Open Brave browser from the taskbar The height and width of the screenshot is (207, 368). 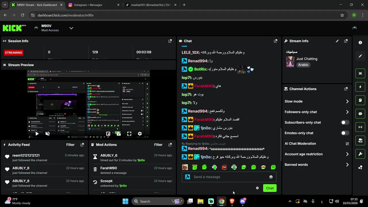[232, 201]
